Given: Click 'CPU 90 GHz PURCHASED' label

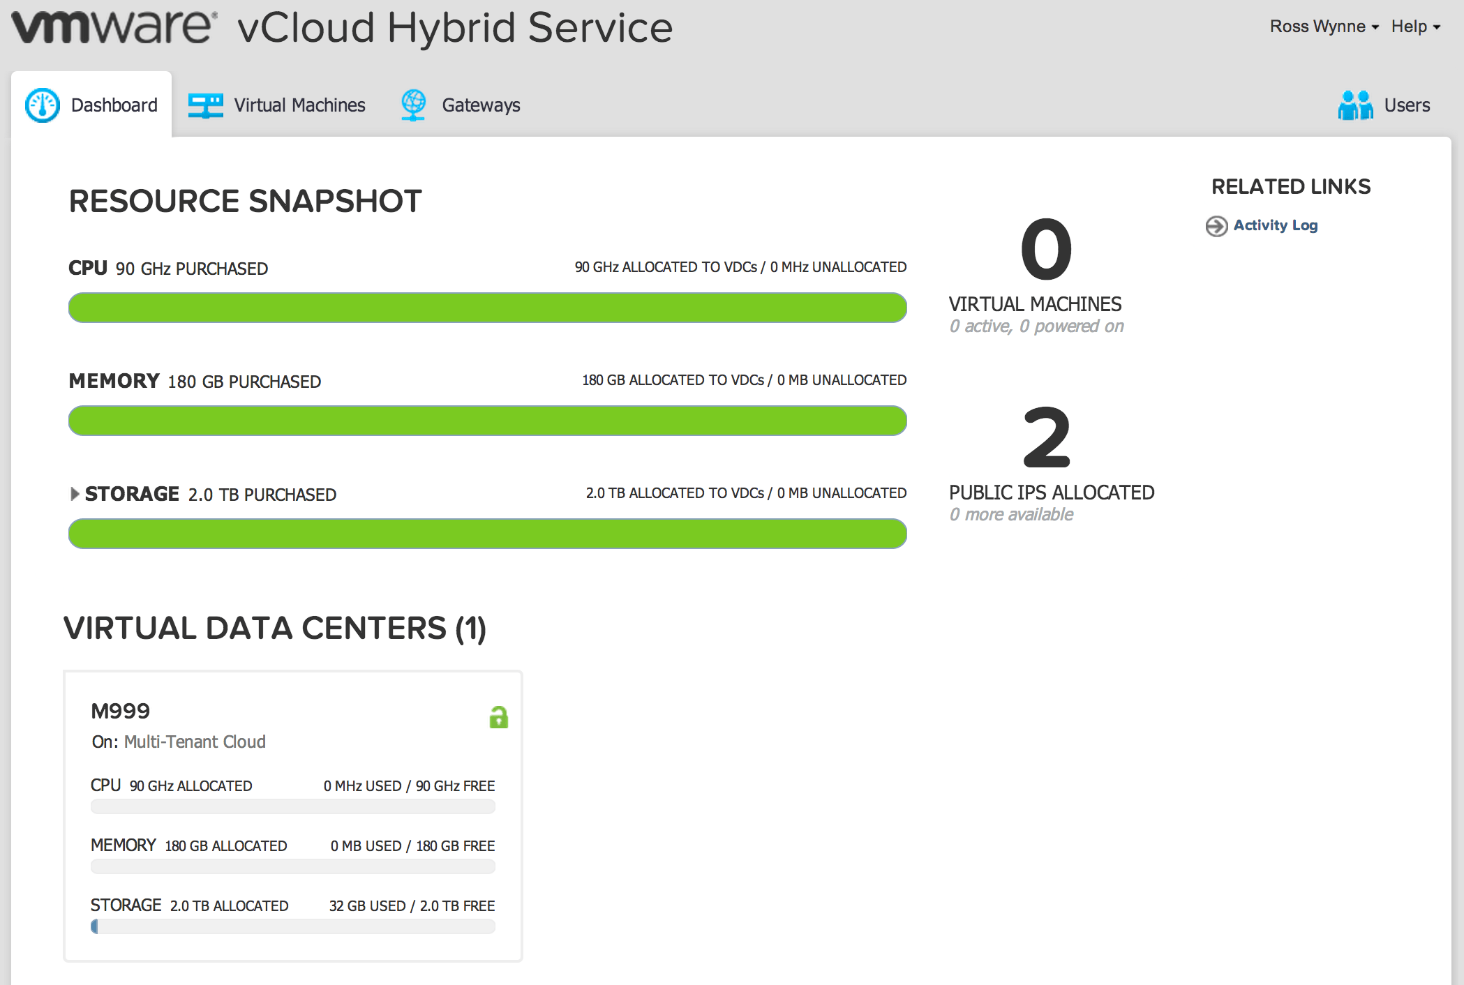Looking at the screenshot, I should tap(168, 268).
